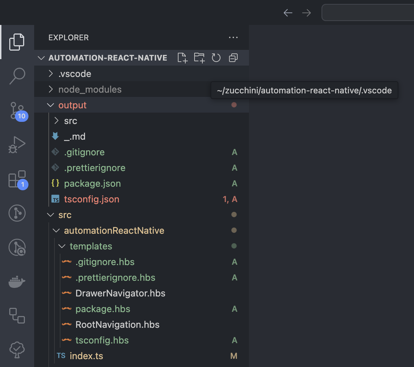Open the index.ts file

[86, 356]
